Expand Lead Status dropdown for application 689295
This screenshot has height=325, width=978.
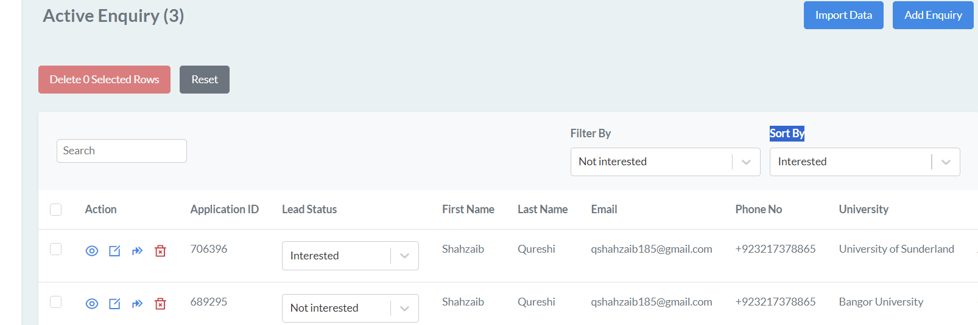coord(350,308)
